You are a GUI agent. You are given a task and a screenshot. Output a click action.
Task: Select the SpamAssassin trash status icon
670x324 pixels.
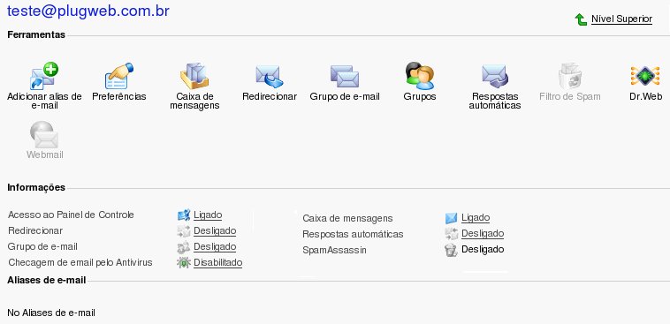pyautogui.click(x=451, y=250)
